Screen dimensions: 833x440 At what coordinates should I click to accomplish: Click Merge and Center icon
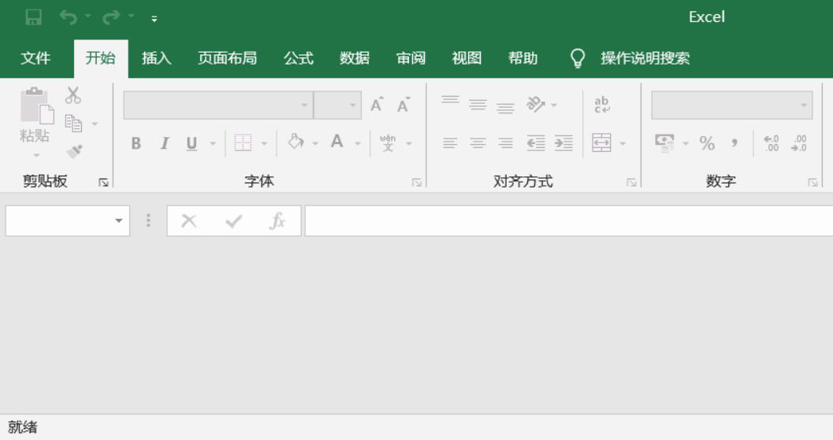601,142
